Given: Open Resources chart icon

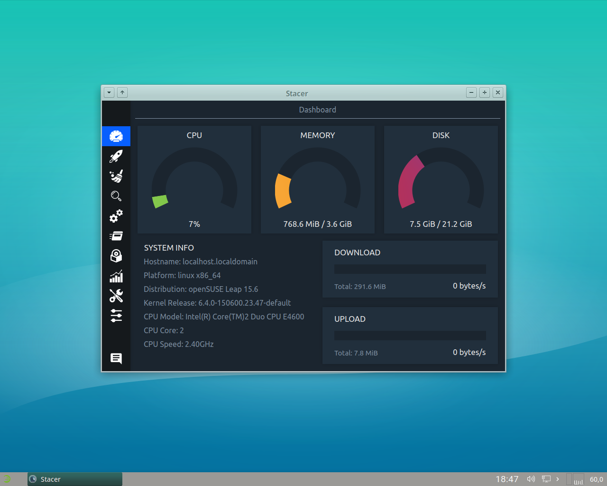Looking at the screenshot, I should tap(116, 276).
